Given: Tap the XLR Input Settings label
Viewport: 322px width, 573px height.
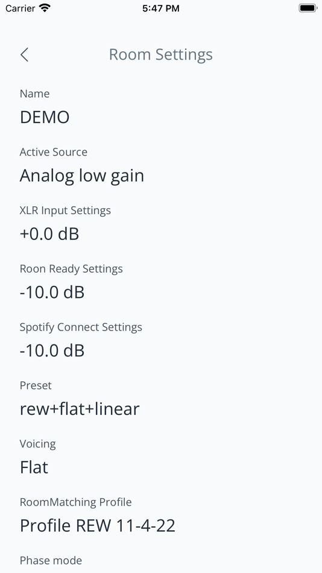Looking at the screenshot, I should point(65,211).
